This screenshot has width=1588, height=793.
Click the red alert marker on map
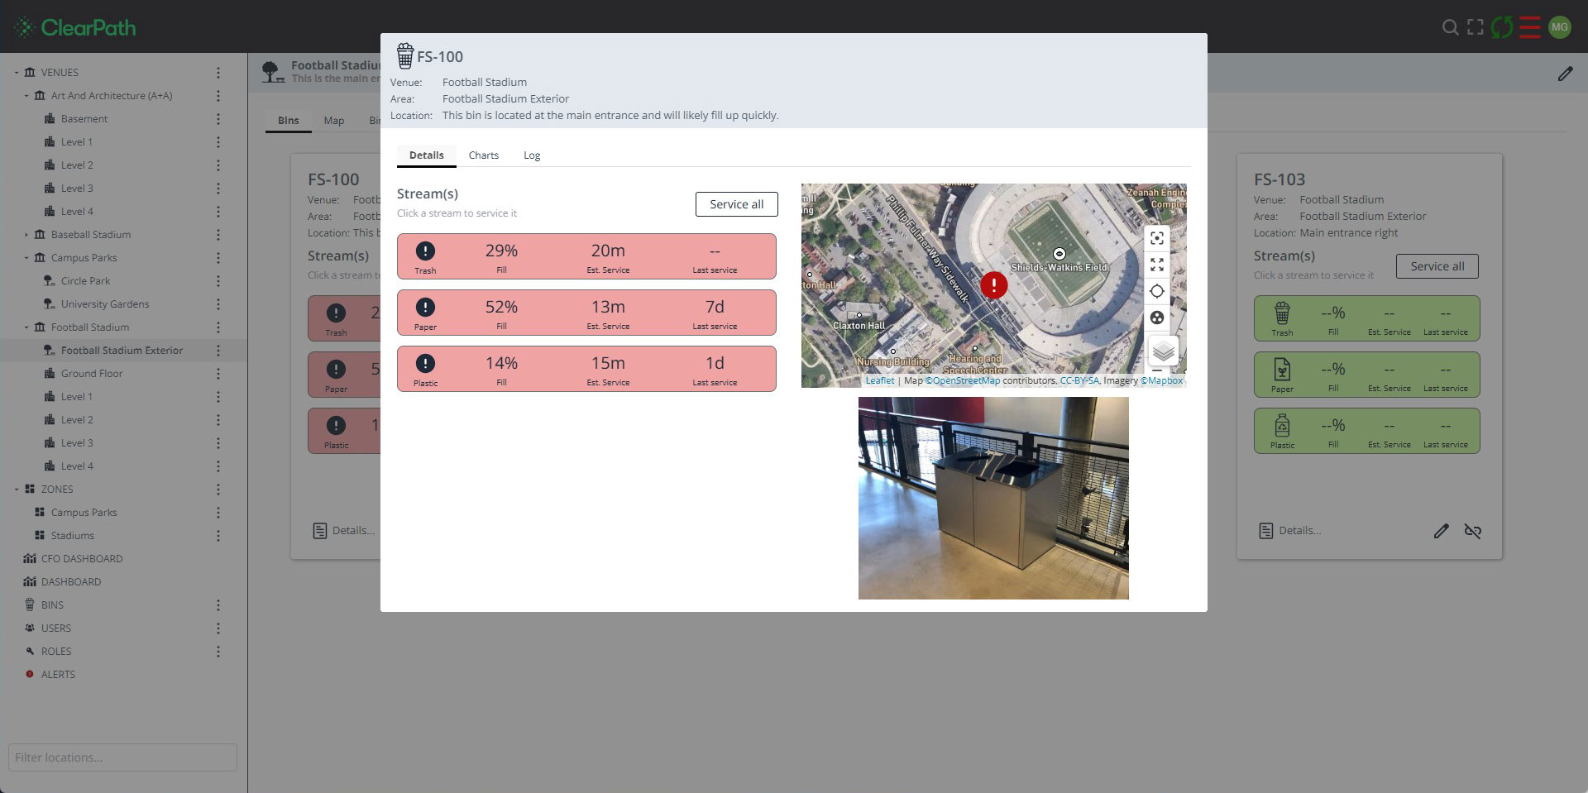(x=993, y=285)
